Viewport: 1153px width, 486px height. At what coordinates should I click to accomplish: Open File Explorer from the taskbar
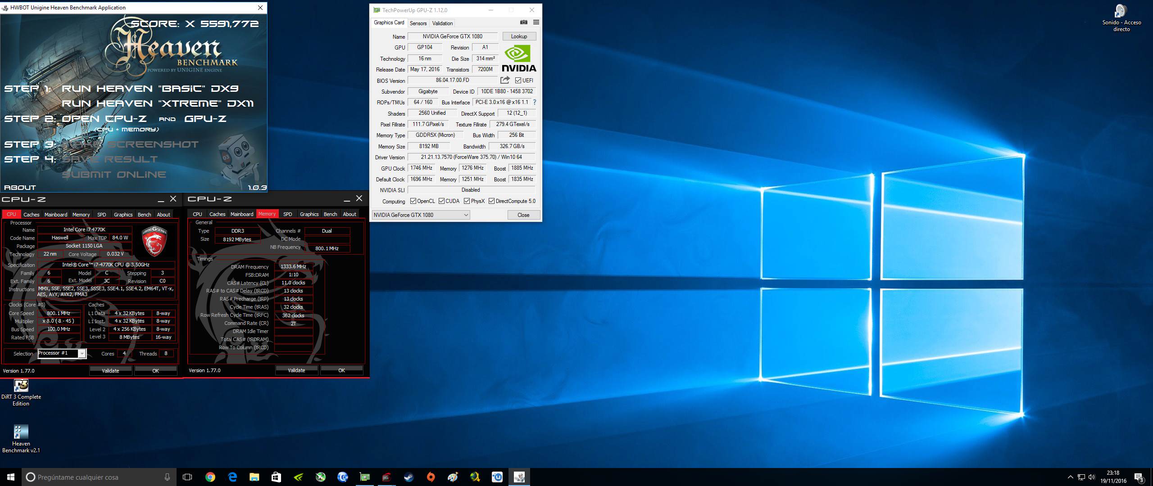(x=254, y=477)
